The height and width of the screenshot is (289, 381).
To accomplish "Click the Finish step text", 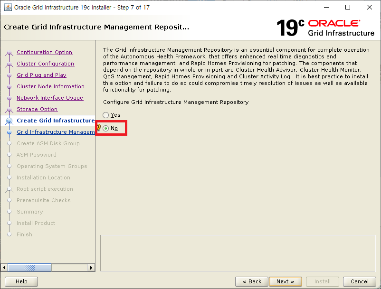I will click(x=24, y=234).
